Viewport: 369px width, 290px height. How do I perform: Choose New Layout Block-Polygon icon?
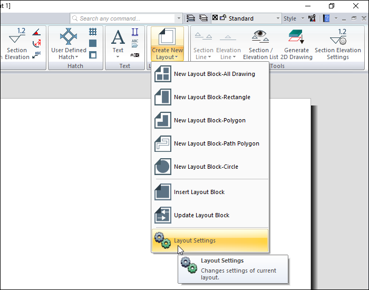click(x=163, y=121)
